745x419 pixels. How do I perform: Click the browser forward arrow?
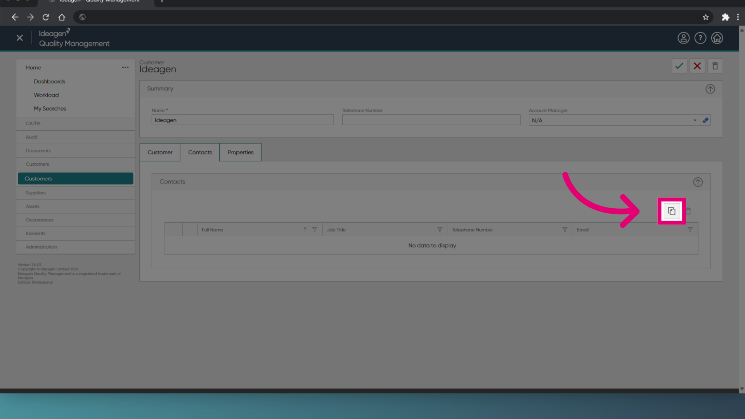[30, 17]
